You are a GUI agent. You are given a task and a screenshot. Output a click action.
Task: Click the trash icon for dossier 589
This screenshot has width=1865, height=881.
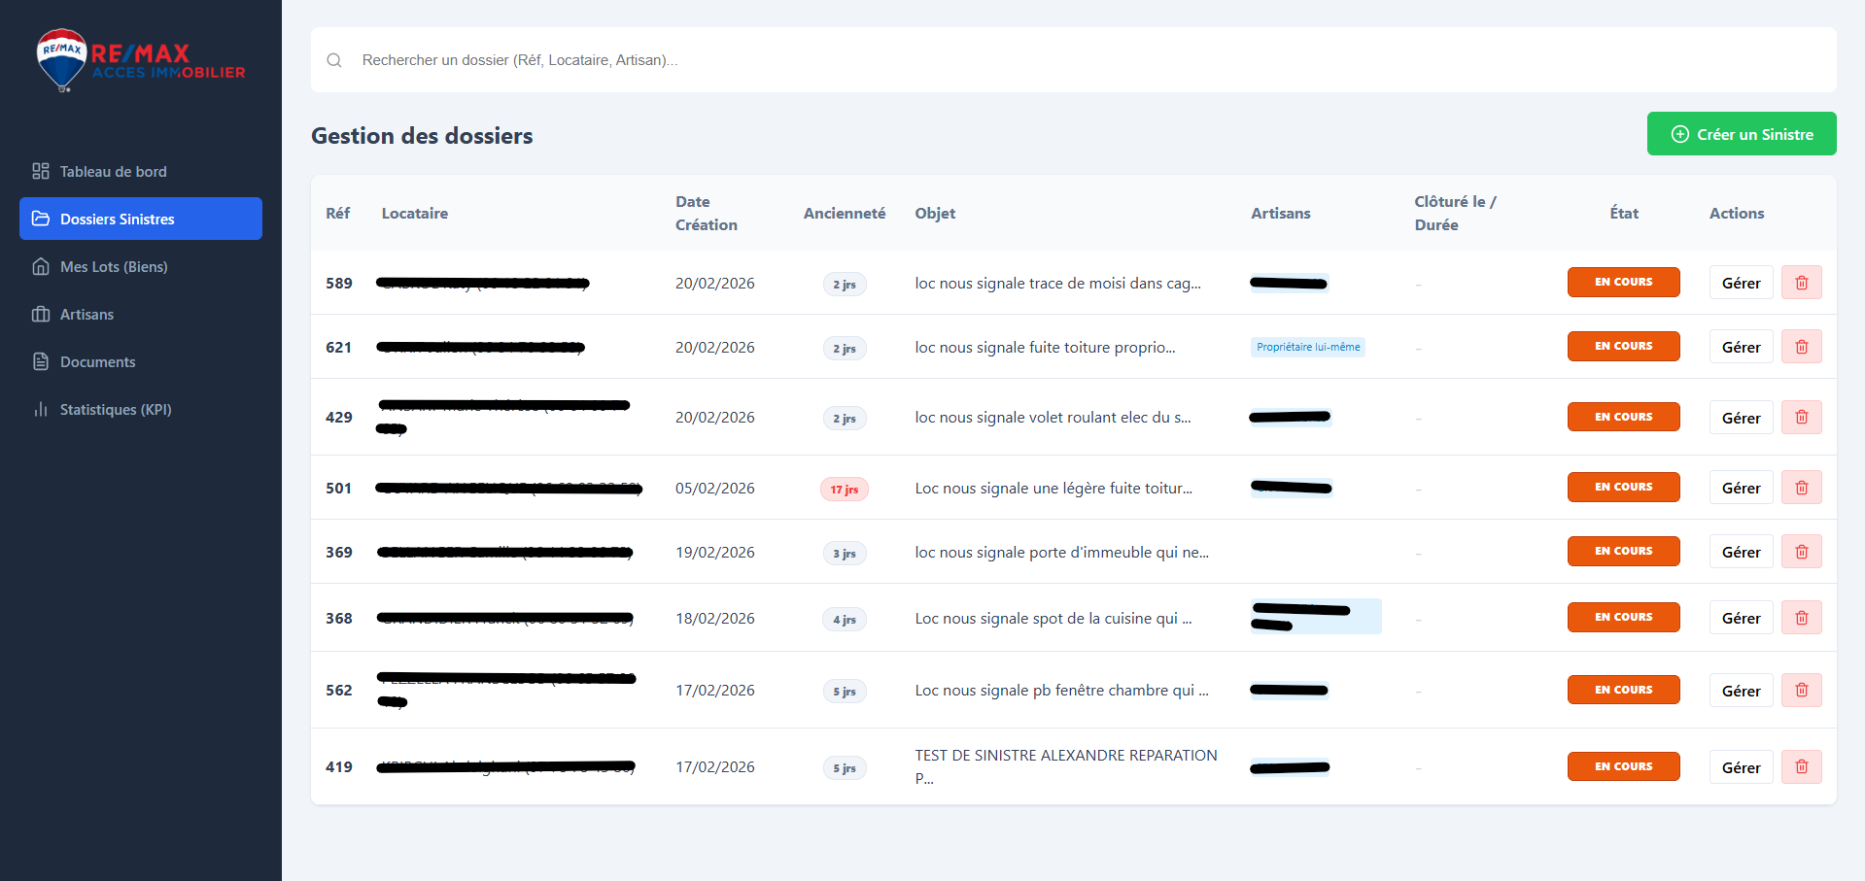coord(1801,283)
